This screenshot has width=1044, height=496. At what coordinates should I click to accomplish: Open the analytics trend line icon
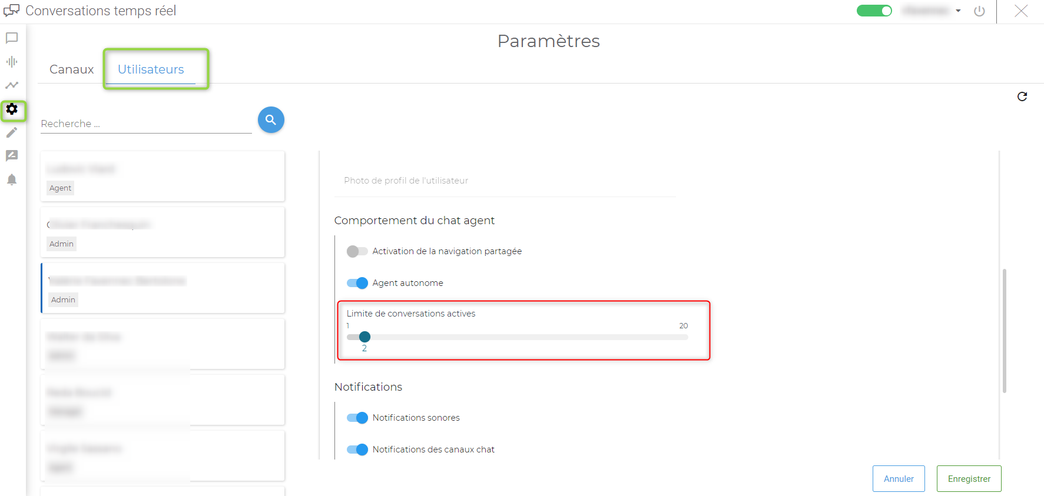[x=12, y=85]
